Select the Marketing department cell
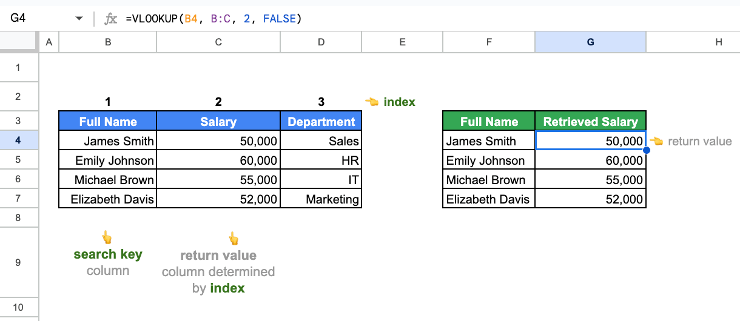This screenshot has width=740, height=321. (321, 199)
